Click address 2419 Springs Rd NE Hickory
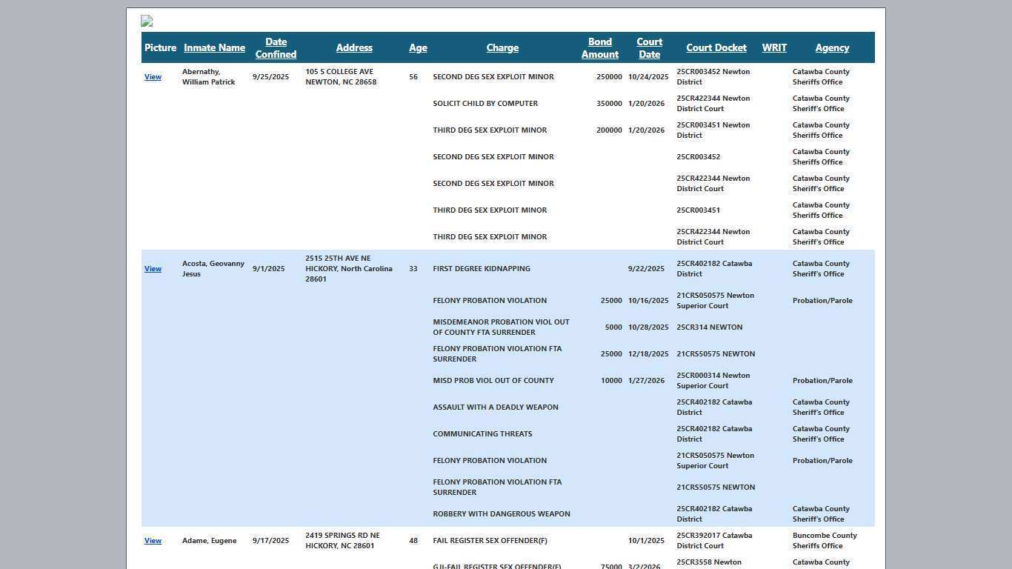 (342, 541)
